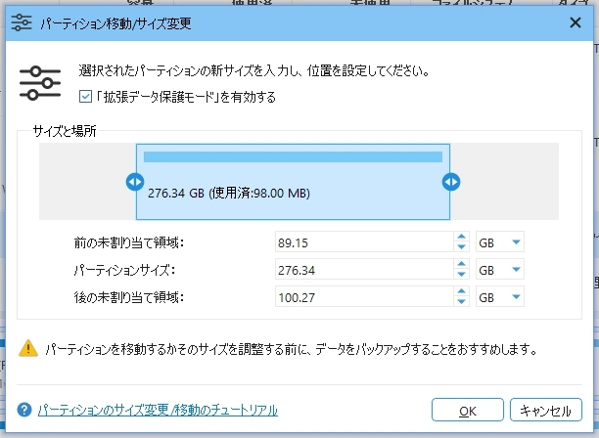Viewport: 599px width, 438px height.
Task: Open the partition resize tutorial link
Action: click(x=158, y=411)
